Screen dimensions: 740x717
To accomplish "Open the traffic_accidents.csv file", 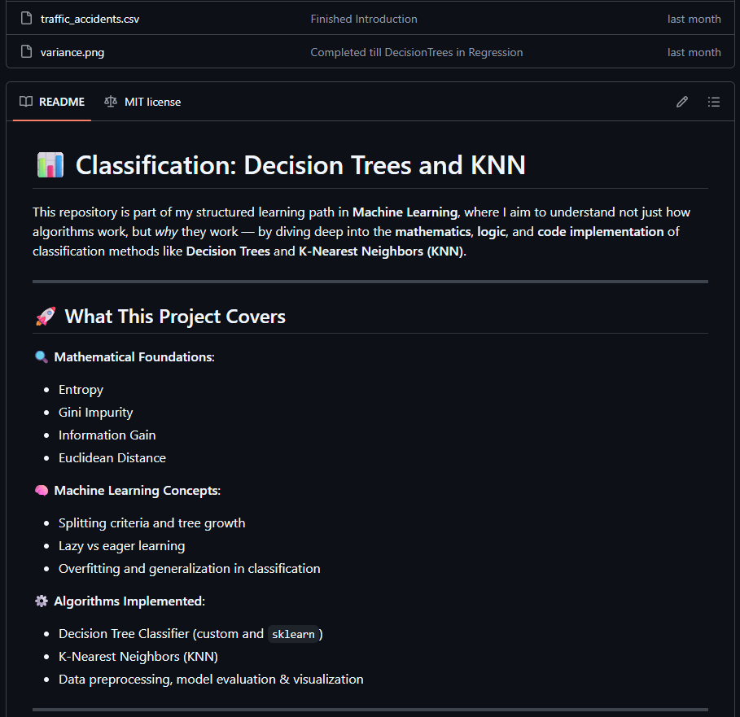I will point(90,19).
